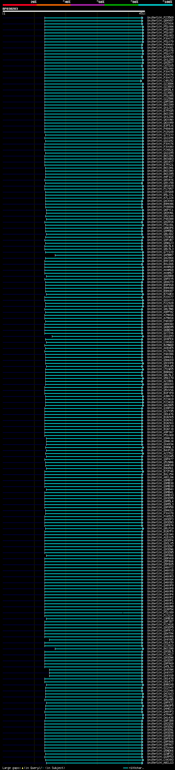Screen dimensions: 175x770
Task: Select hit label UniRef100_B6S6B3
Action: click(x=160, y=159)
